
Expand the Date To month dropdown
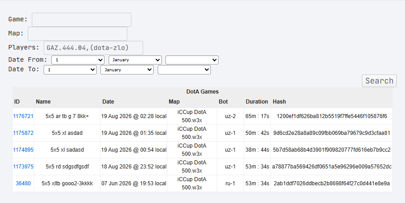pos(127,69)
